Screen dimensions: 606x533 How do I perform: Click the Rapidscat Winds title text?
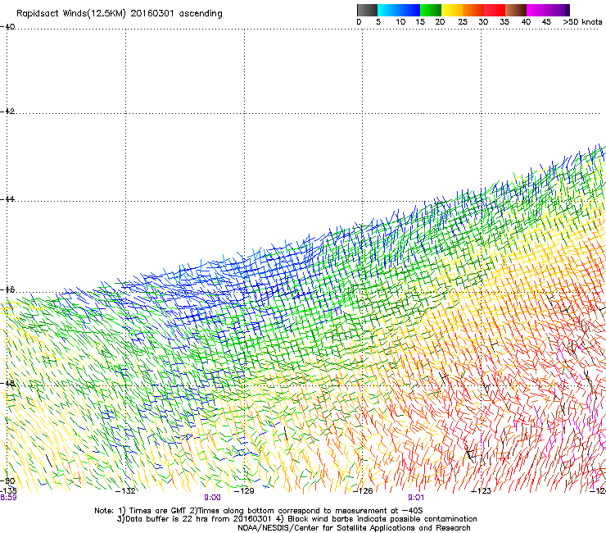119,14
